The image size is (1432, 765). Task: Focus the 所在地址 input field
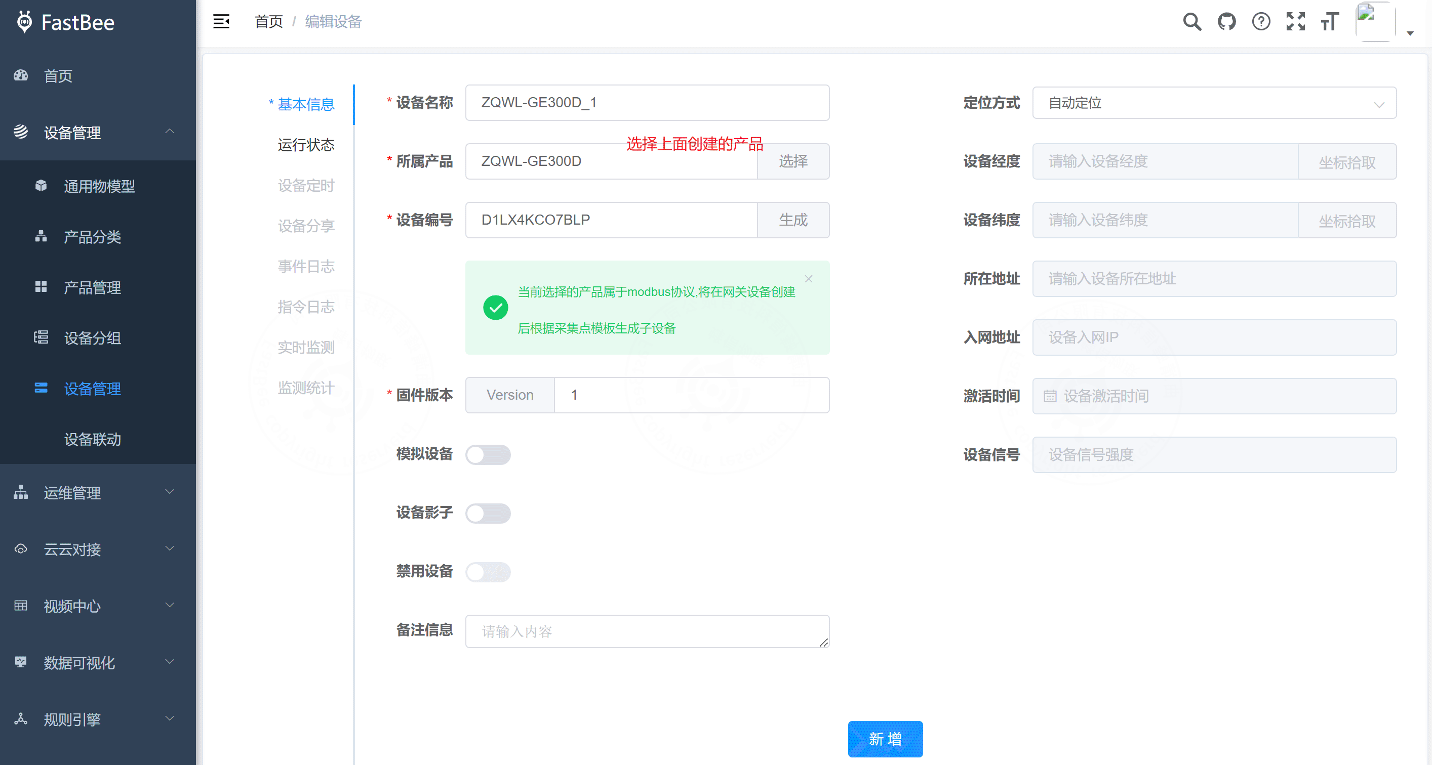pos(1214,279)
